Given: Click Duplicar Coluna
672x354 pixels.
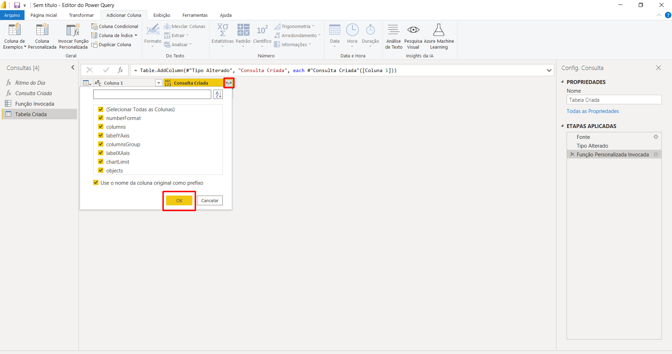Looking at the screenshot, I should pos(111,44).
